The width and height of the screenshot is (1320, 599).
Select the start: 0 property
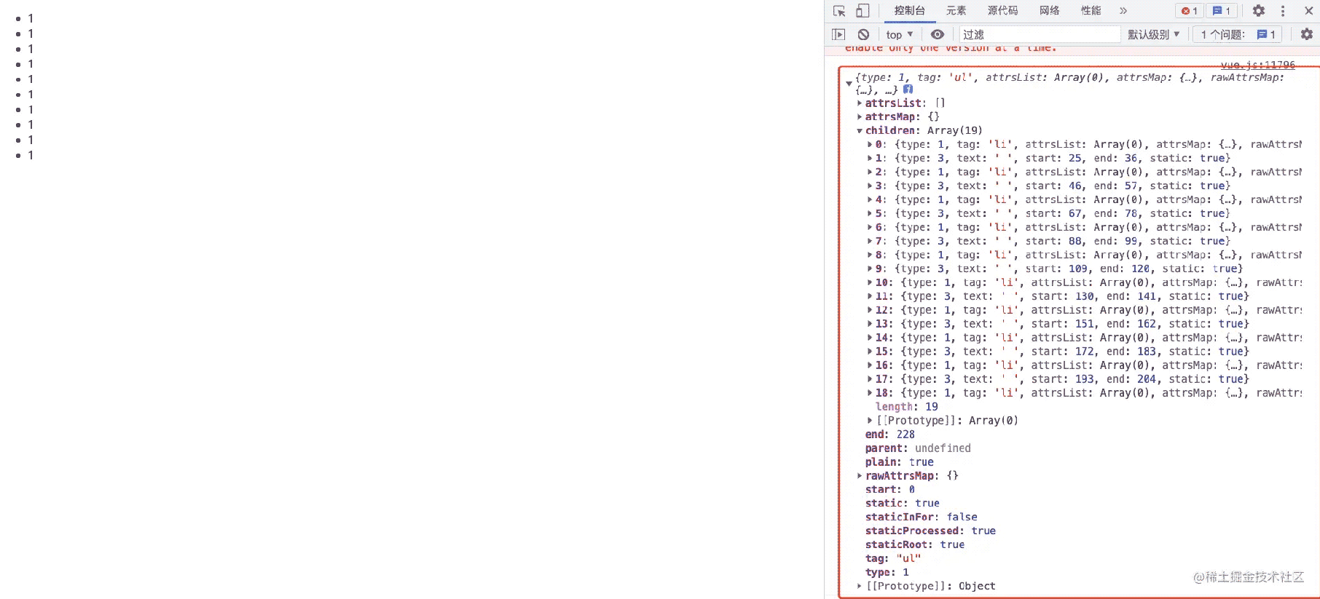pos(890,490)
